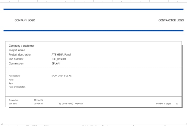The width and height of the screenshot is (187, 126).
Task: Click the "Project description" label
Action: point(20,55)
